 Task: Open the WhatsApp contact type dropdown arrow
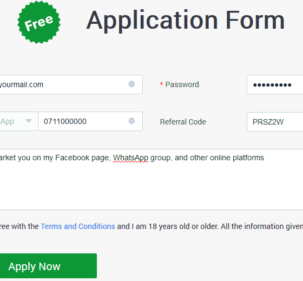click(29, 121)
